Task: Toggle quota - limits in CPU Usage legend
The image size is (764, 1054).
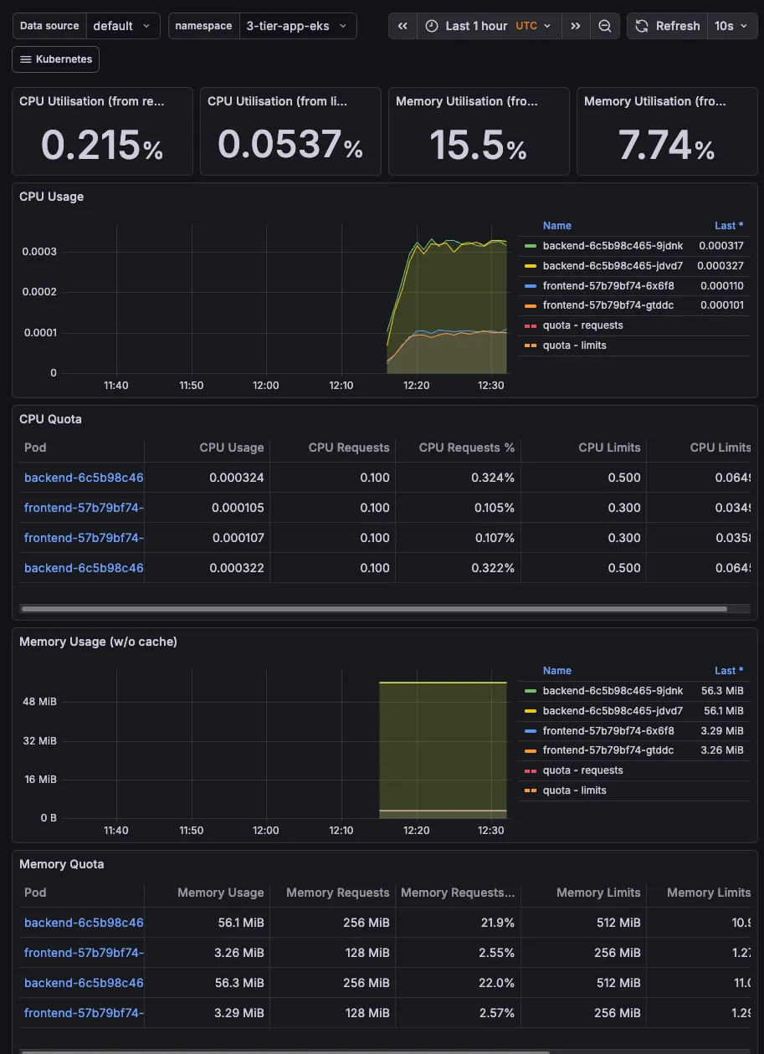Action: pos(574,345)
